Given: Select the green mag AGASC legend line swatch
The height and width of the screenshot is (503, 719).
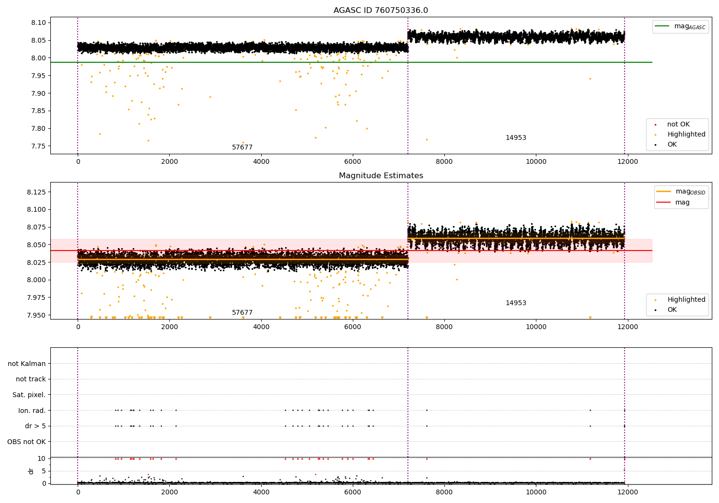Looking at the screenshot, I should [x=662, y=26].
